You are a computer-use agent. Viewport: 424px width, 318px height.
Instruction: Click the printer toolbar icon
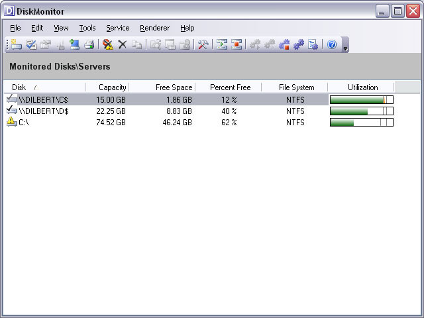click(x=89, y=44)
